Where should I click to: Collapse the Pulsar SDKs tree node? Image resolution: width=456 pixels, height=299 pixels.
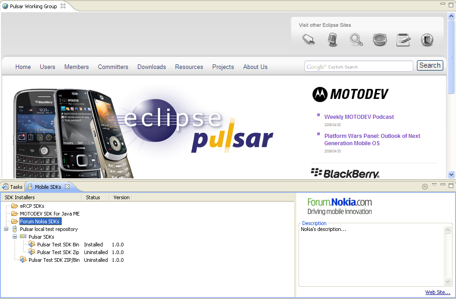tap(15, 237)
